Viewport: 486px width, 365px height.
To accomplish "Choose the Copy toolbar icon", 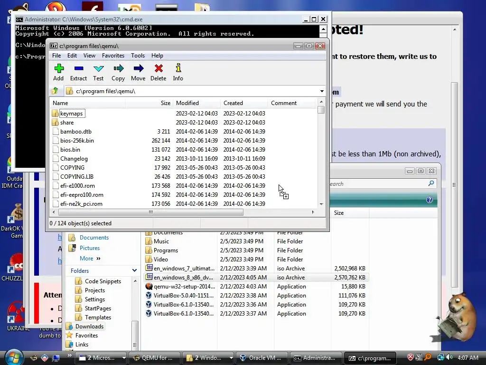I will pos(118,72).
